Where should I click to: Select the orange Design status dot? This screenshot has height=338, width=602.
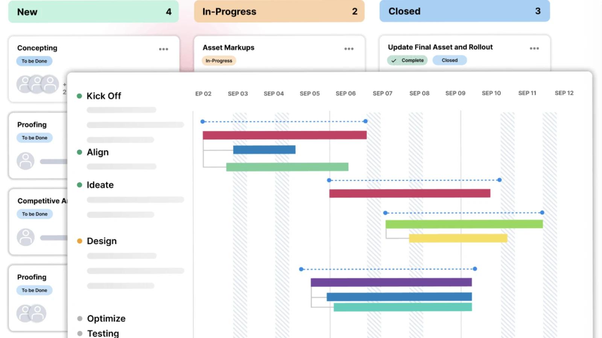(x=79, y=241)
